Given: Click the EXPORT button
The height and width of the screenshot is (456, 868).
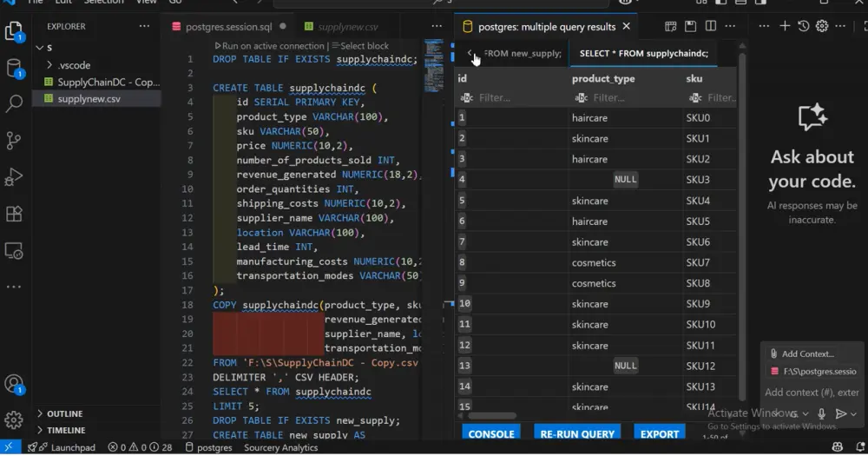Looking at the screenshot, I should (x=660, y=433).
